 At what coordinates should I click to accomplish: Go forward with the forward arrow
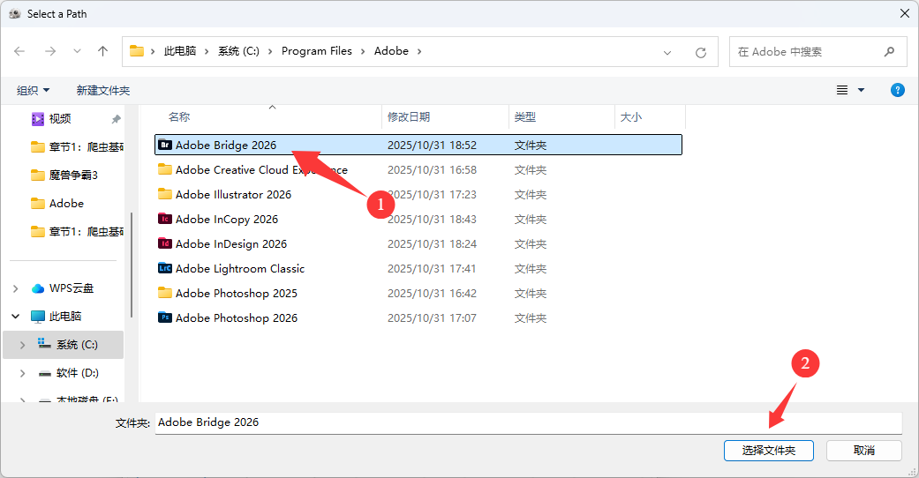point(50,51)
